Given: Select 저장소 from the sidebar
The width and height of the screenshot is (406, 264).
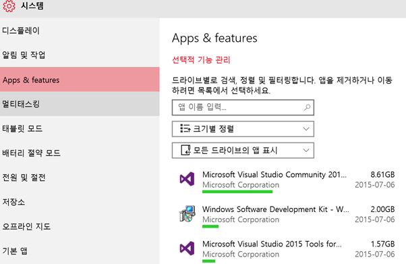Looking at the screenshot, I should tap(80, 202).
